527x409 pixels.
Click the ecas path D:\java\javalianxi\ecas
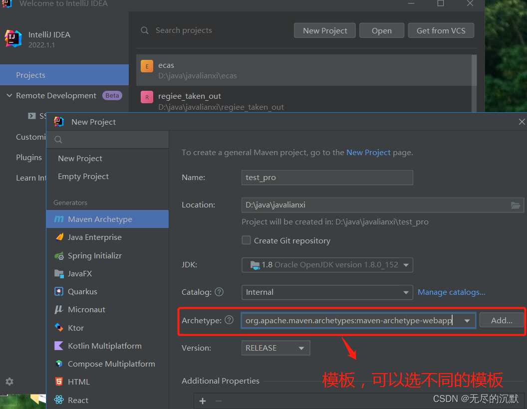tap(198, 76)
